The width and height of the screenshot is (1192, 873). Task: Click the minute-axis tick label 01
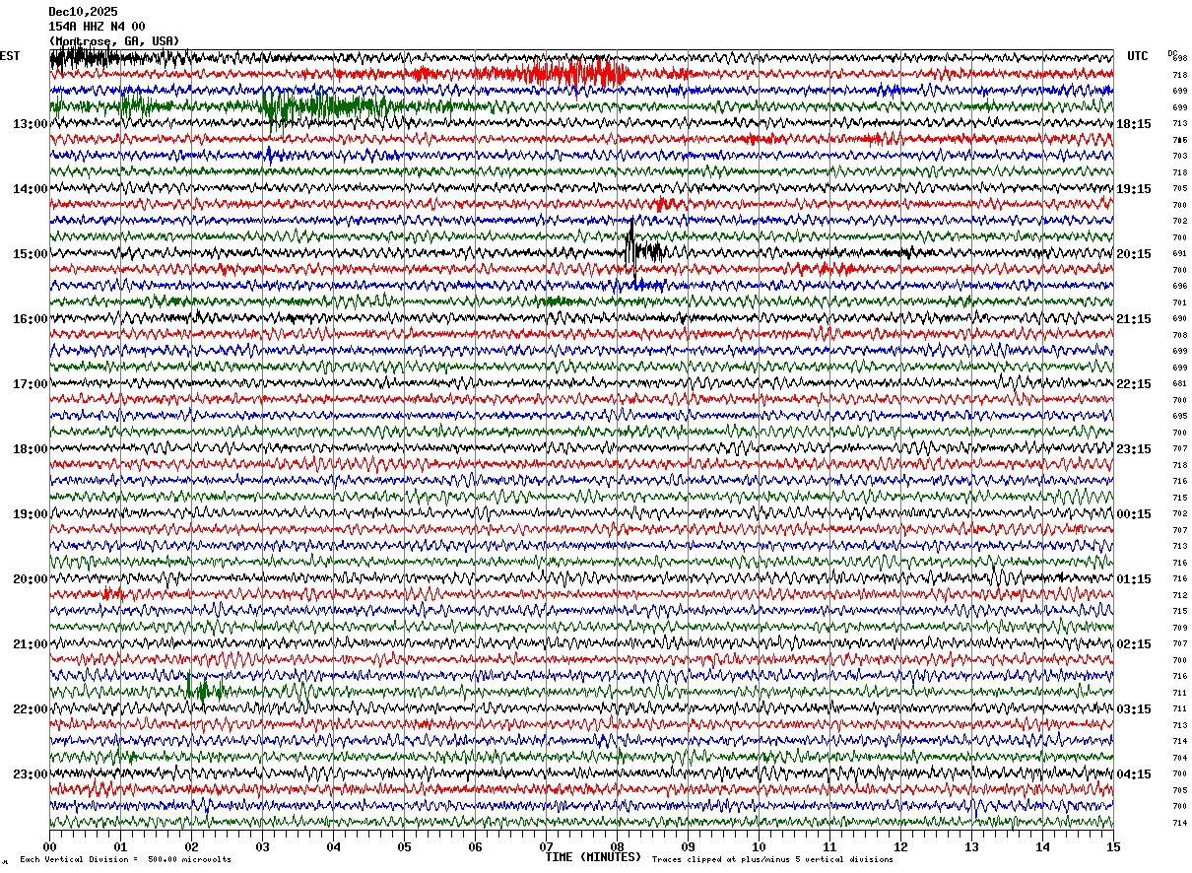point(120,846)
